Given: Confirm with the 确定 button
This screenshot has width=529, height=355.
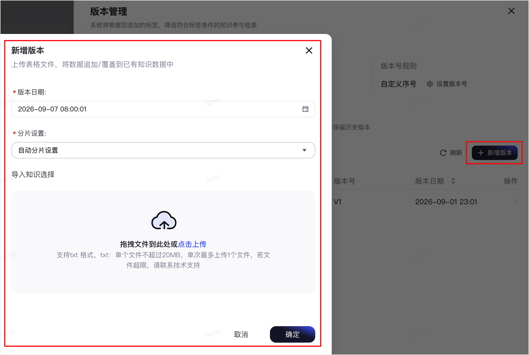Looking at the screenshot, I should (x=292, y=334).
